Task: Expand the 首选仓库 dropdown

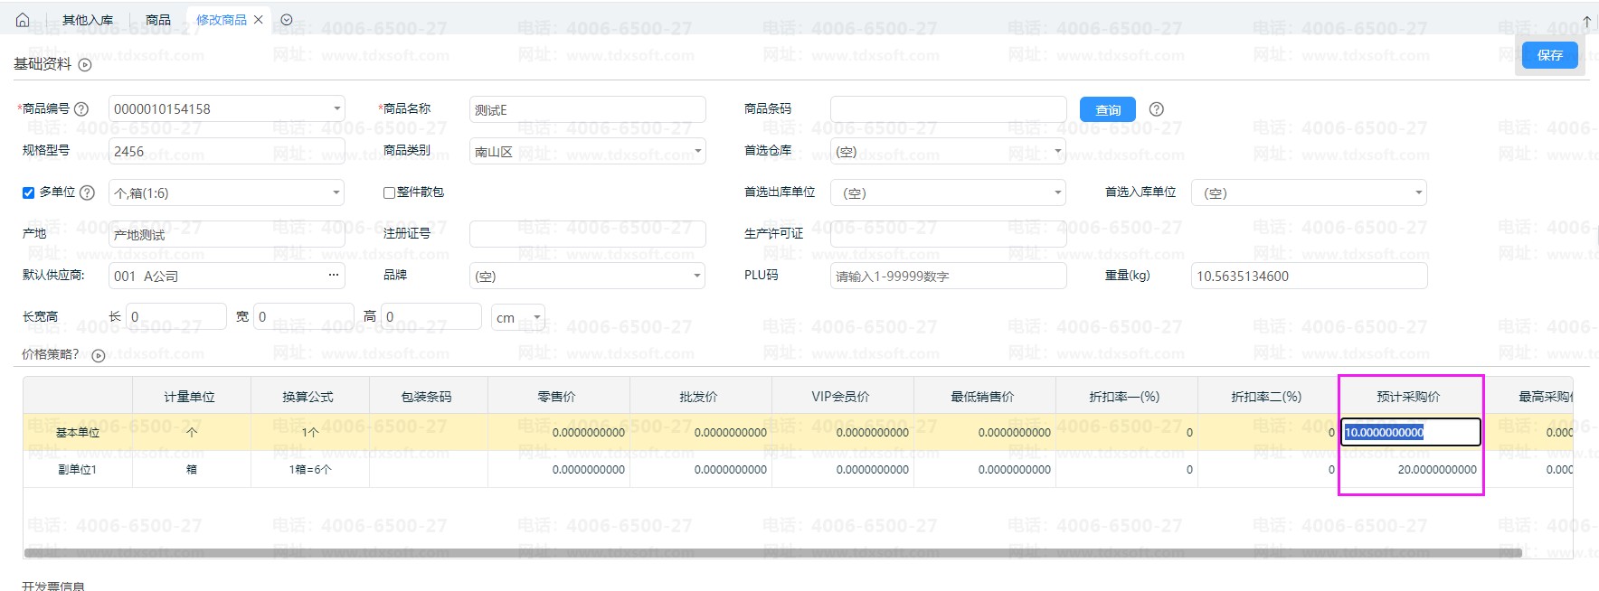Action: (1057, 152)
